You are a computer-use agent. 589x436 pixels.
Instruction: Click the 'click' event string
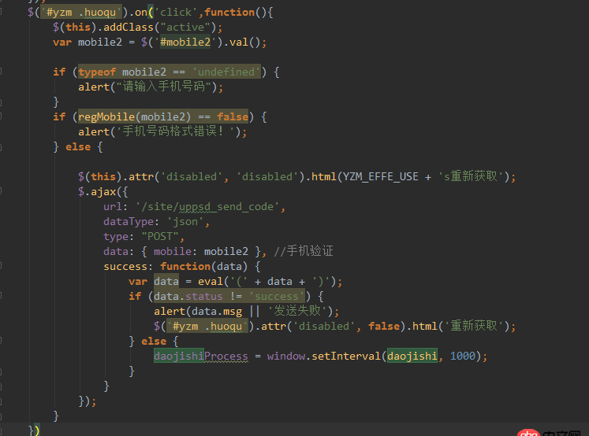click(176, 13)
